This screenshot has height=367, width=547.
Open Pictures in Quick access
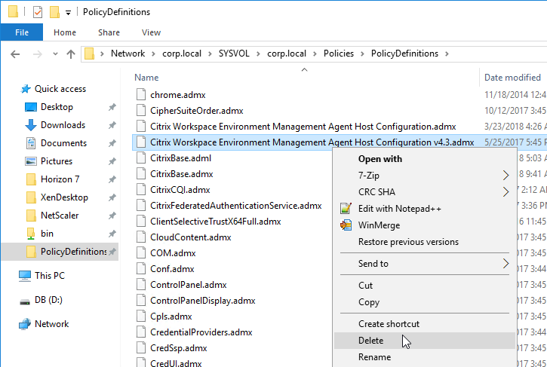click(x=57, y=161)
